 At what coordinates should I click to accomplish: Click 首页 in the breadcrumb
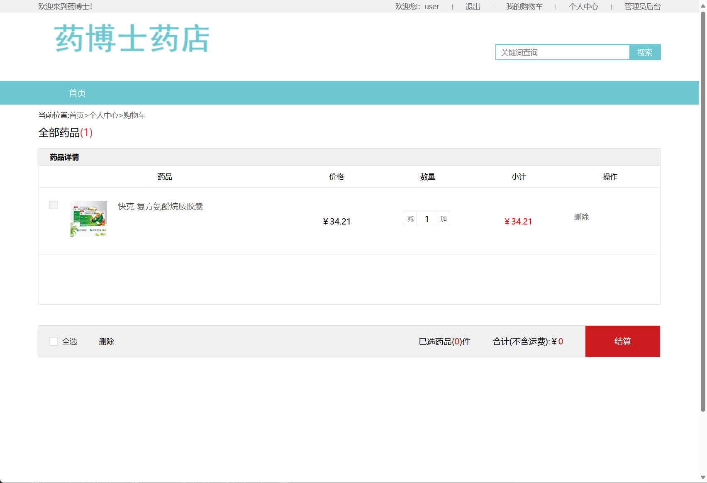77,115
